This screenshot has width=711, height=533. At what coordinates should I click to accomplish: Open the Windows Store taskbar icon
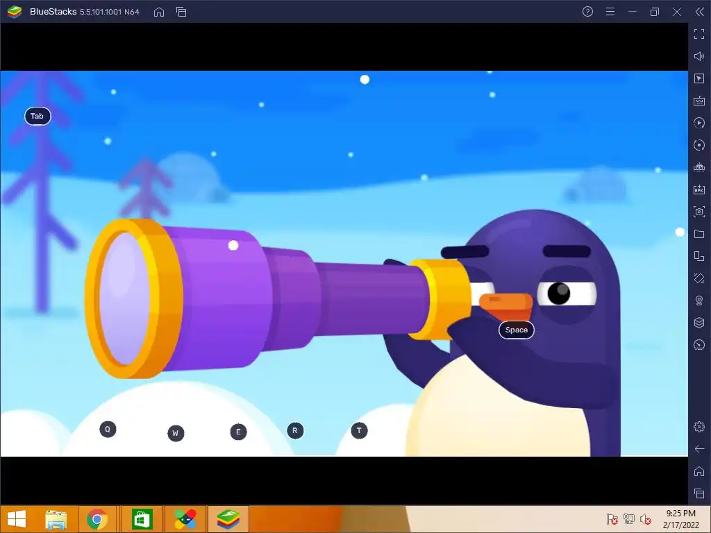pos(142,519)
